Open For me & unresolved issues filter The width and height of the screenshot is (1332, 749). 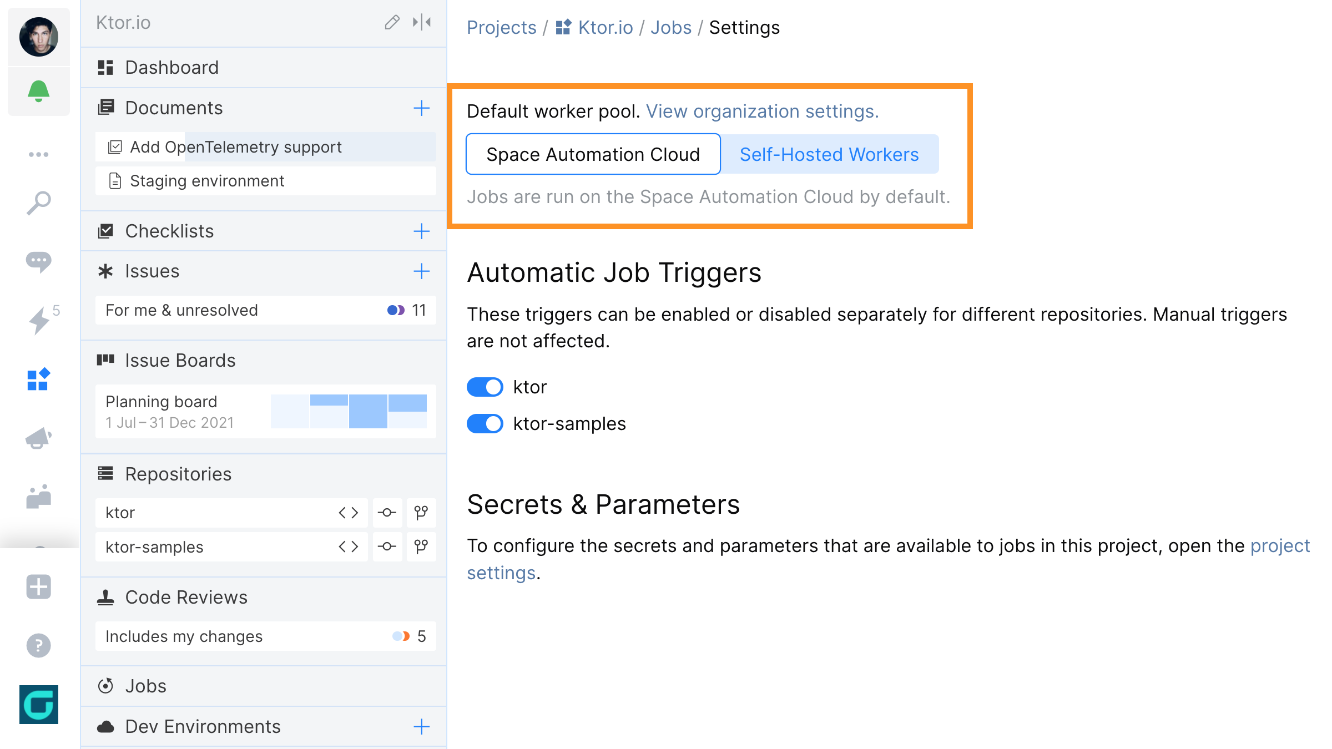coord(266,310)
